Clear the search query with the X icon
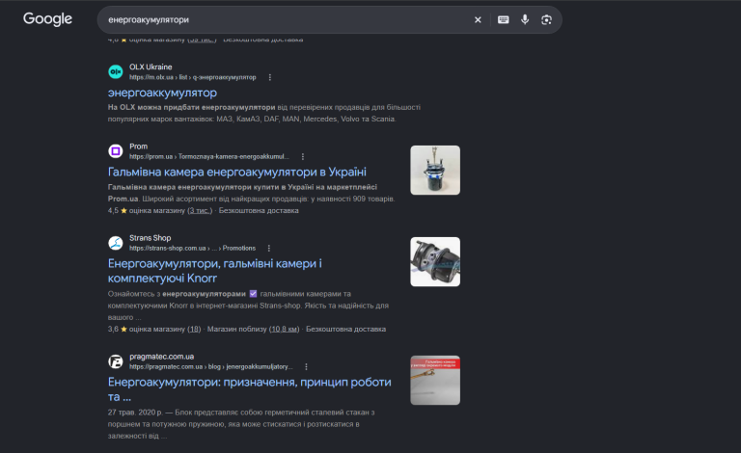Viewport: 741px width, 453px height. (478, 20)
